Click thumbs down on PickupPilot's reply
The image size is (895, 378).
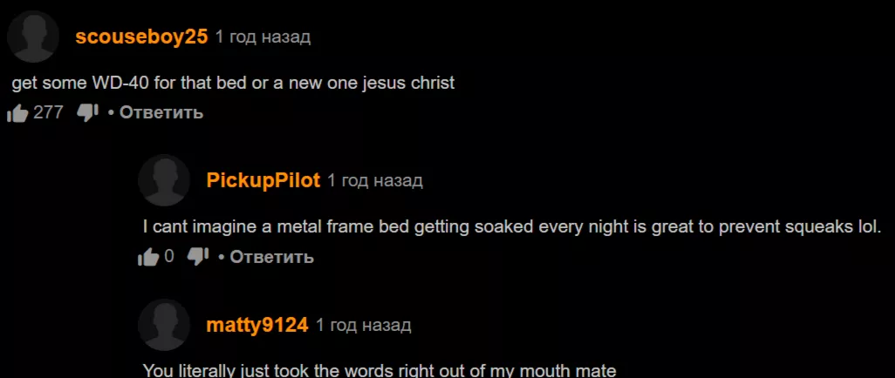tap(199, 257)
